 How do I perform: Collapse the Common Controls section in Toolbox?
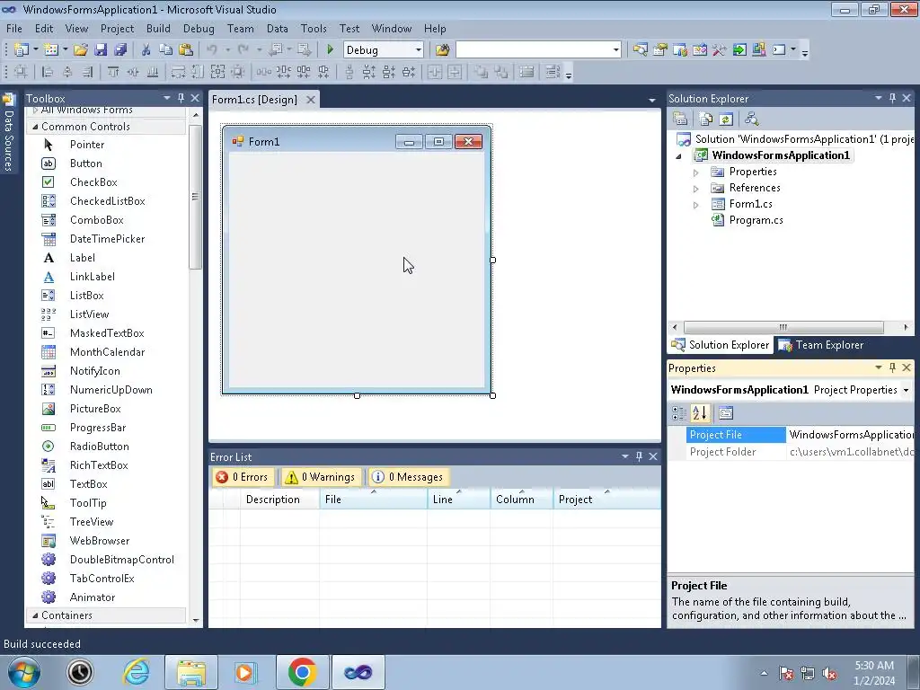point(35,127)
